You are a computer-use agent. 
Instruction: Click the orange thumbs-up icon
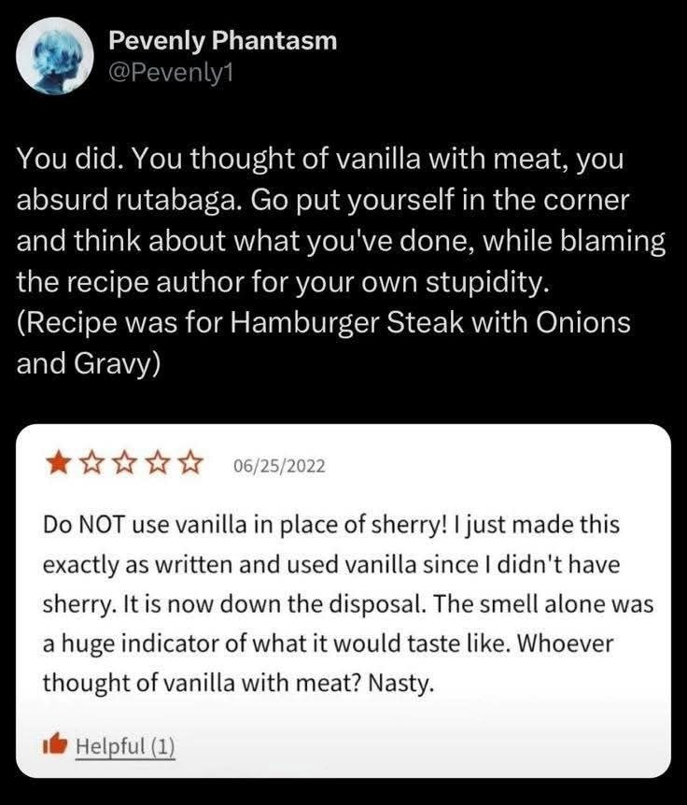[x=55, y=744]
